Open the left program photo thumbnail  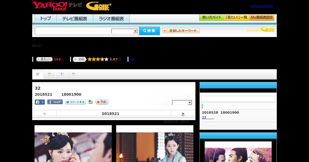click(x=73, y=144)
